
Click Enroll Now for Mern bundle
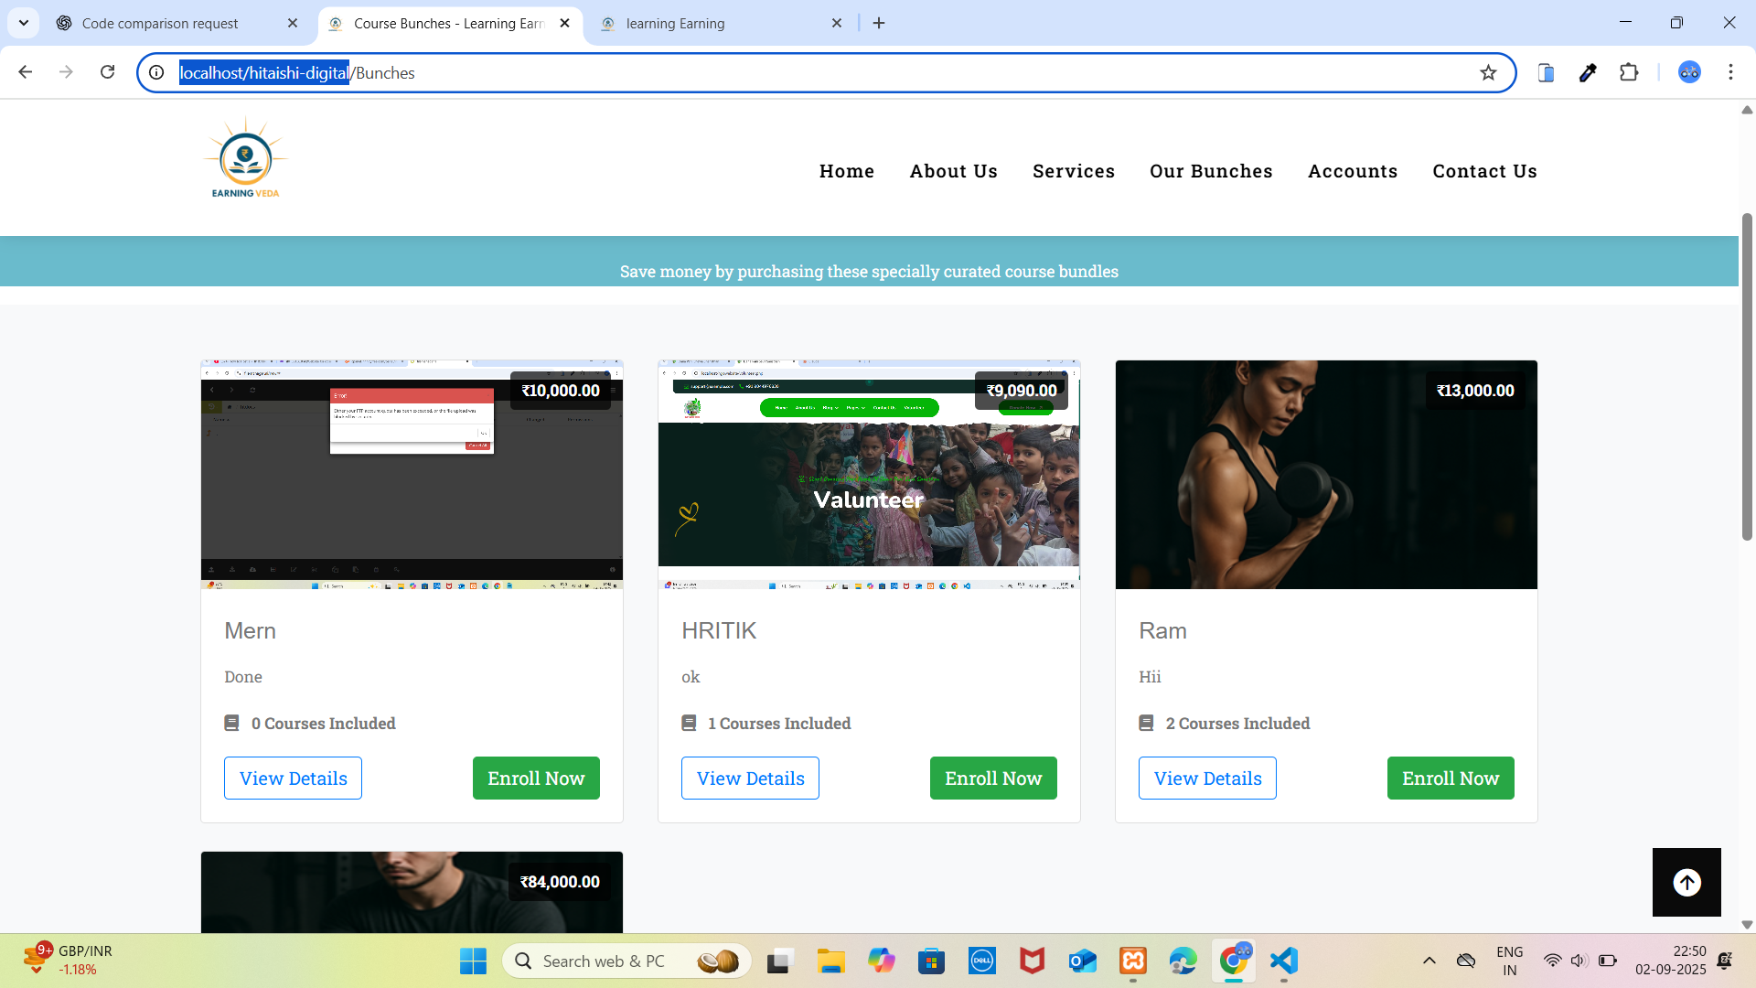click(x=536, y=779)
